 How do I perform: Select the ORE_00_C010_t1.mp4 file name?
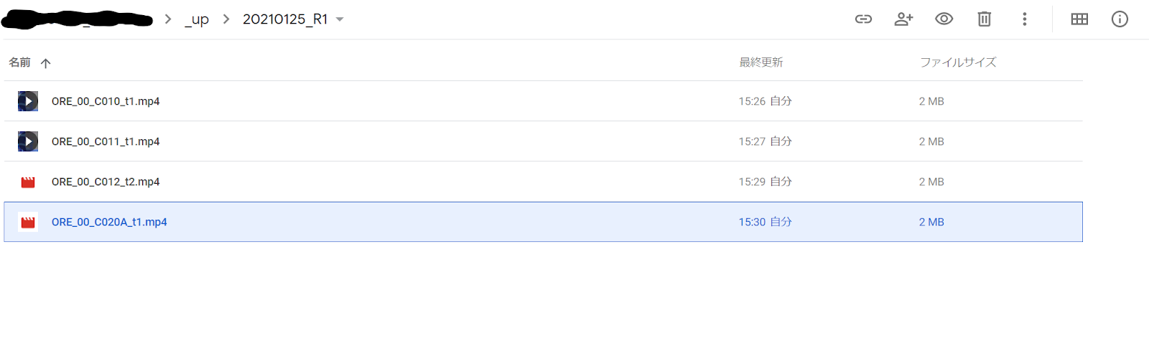coord(106,101)
